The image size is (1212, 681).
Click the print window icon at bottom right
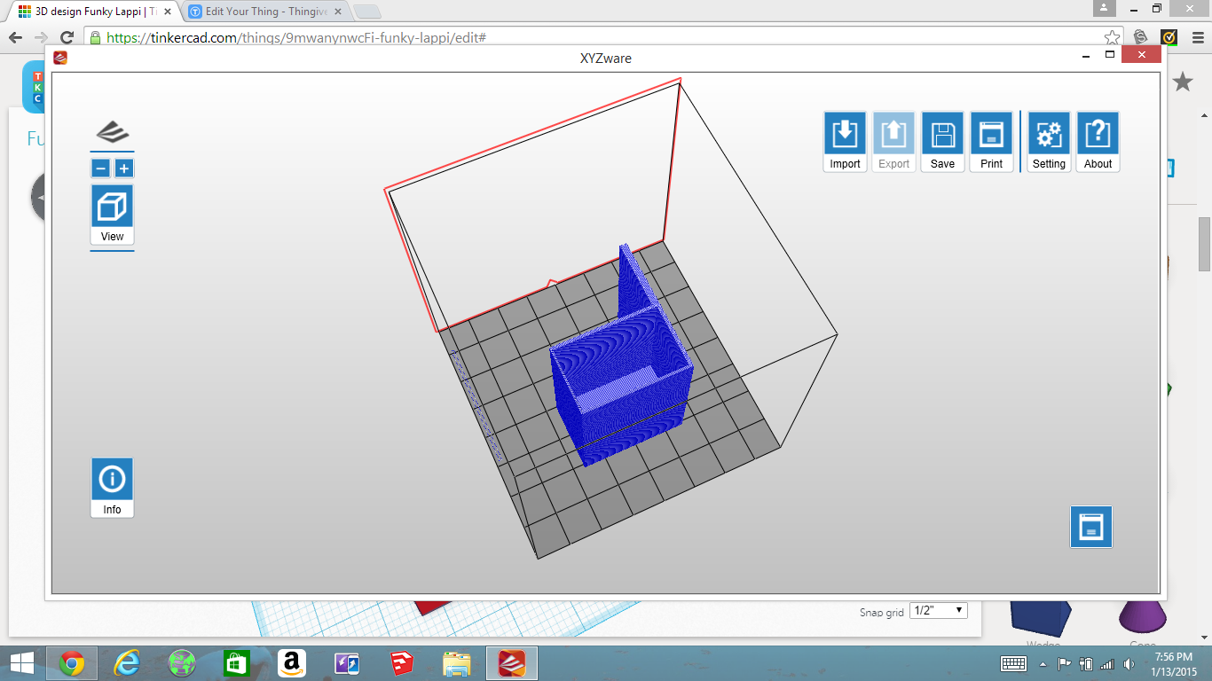click(1090, 527)
